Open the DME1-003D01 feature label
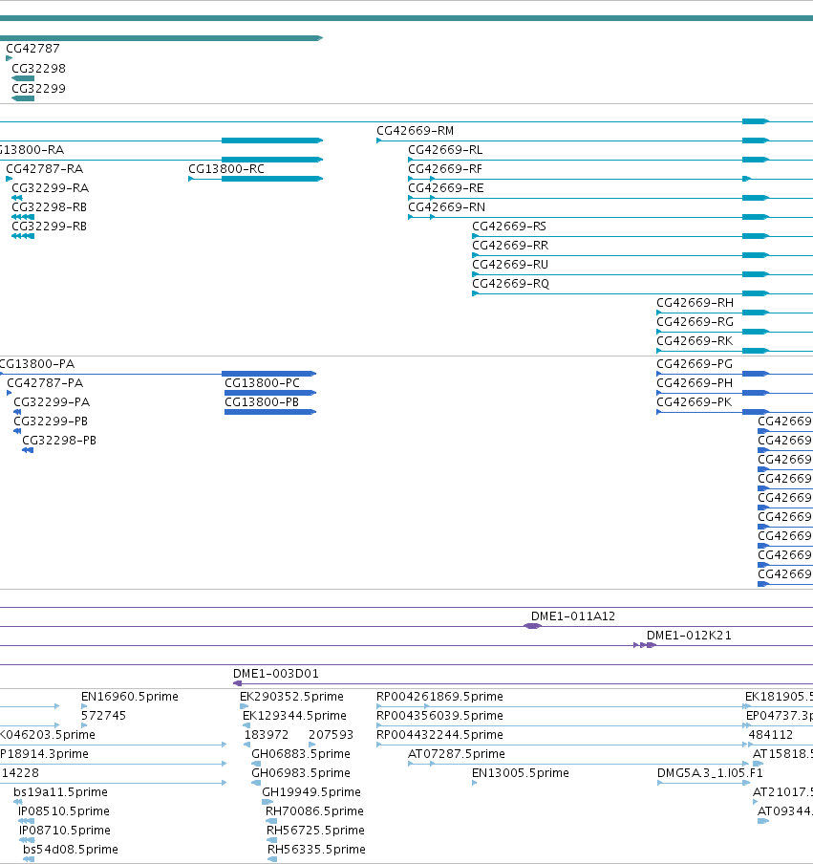The width and height of the screenshot is (813, 864). coord(276,674)
